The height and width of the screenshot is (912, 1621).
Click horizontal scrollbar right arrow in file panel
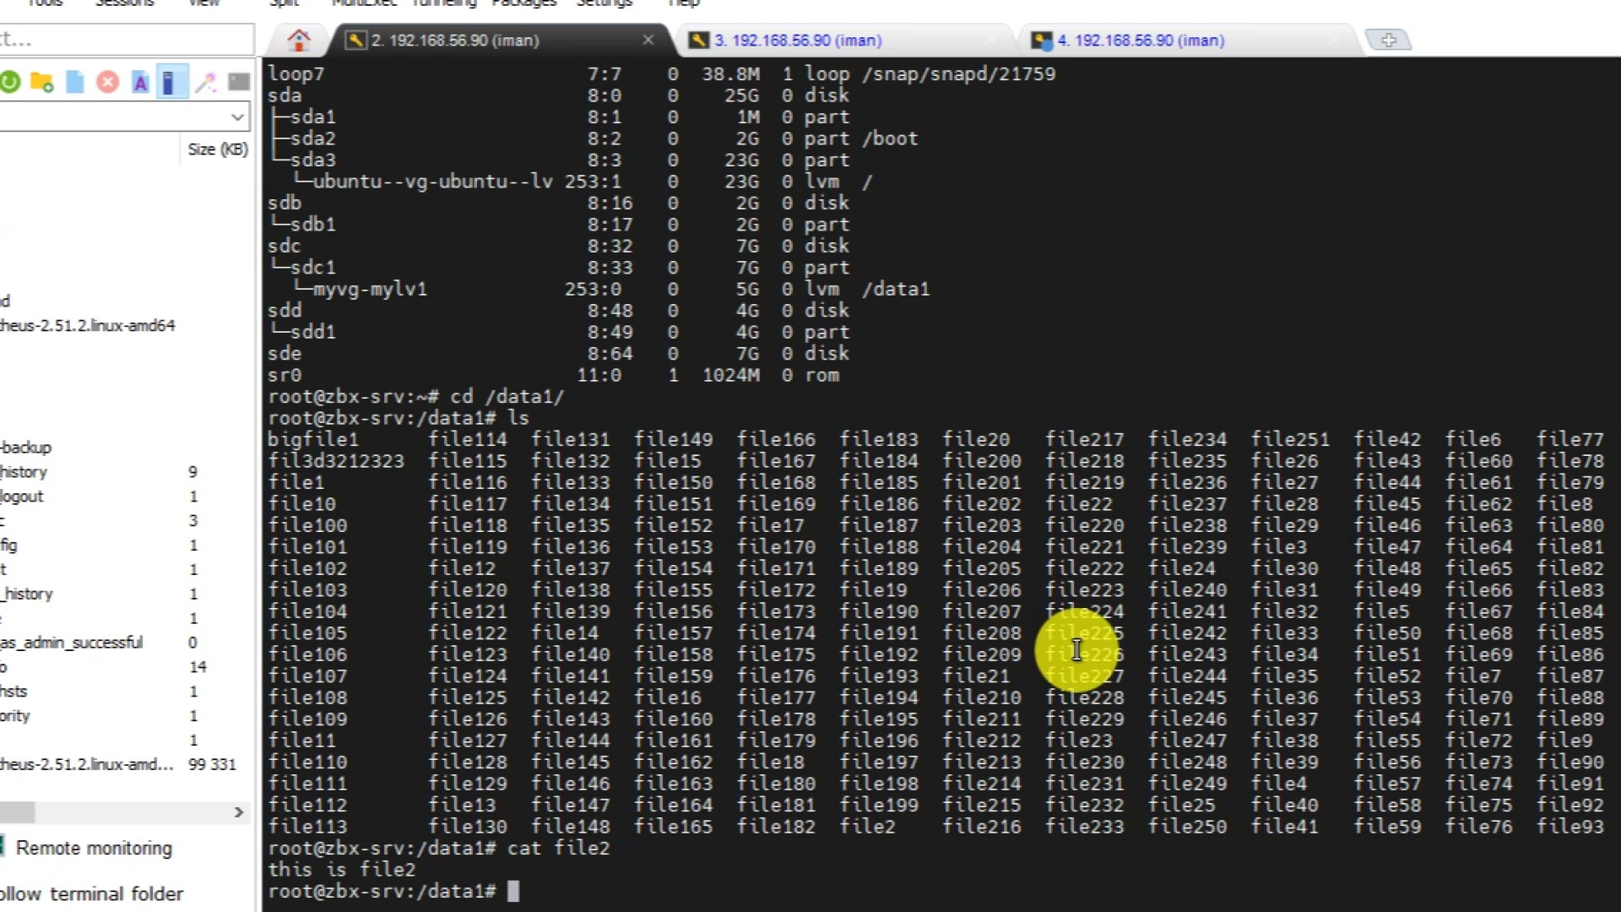coord(239,812)
